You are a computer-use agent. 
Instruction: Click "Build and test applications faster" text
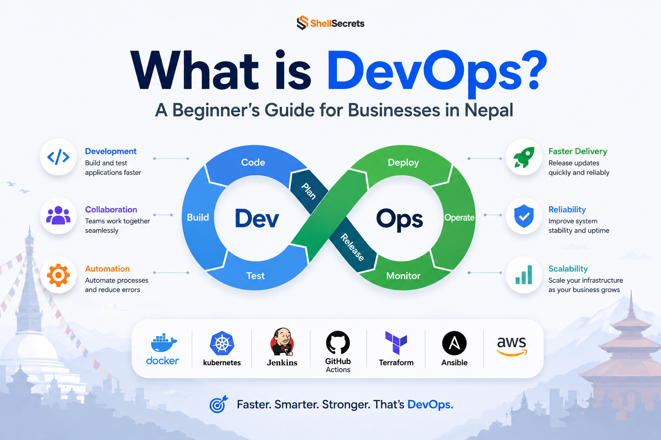(x=113, y=168)
